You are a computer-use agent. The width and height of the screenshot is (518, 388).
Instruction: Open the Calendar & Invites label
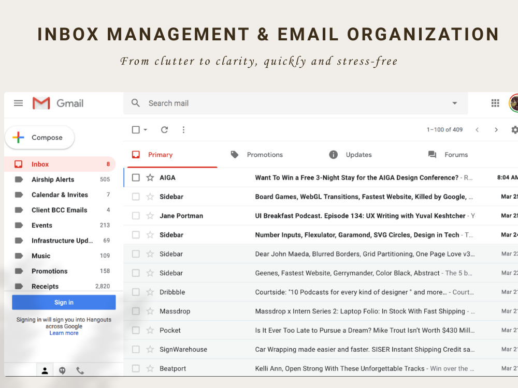(x=60, y=195)
